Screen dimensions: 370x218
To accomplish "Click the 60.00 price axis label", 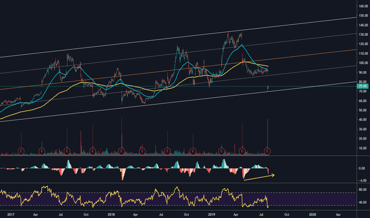I will 363,101.
